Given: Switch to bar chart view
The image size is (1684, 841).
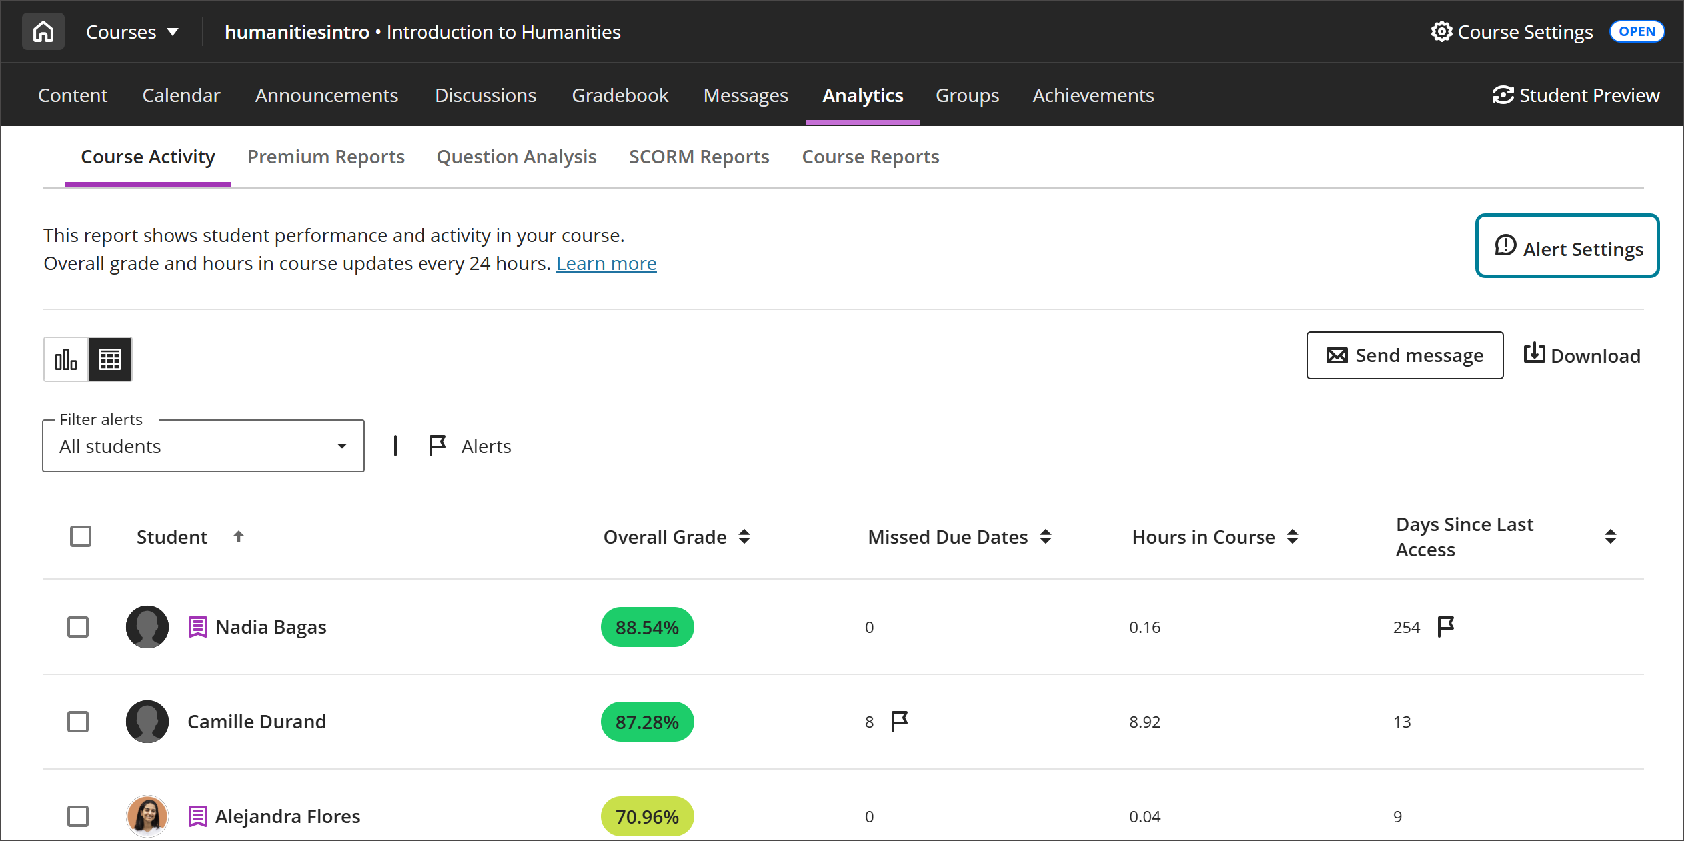Looking at the screenshot, I should pyautogui.click(x=65, y=359).
